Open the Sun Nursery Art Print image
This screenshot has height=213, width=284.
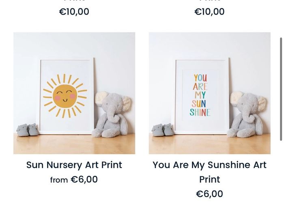[74, 93]
